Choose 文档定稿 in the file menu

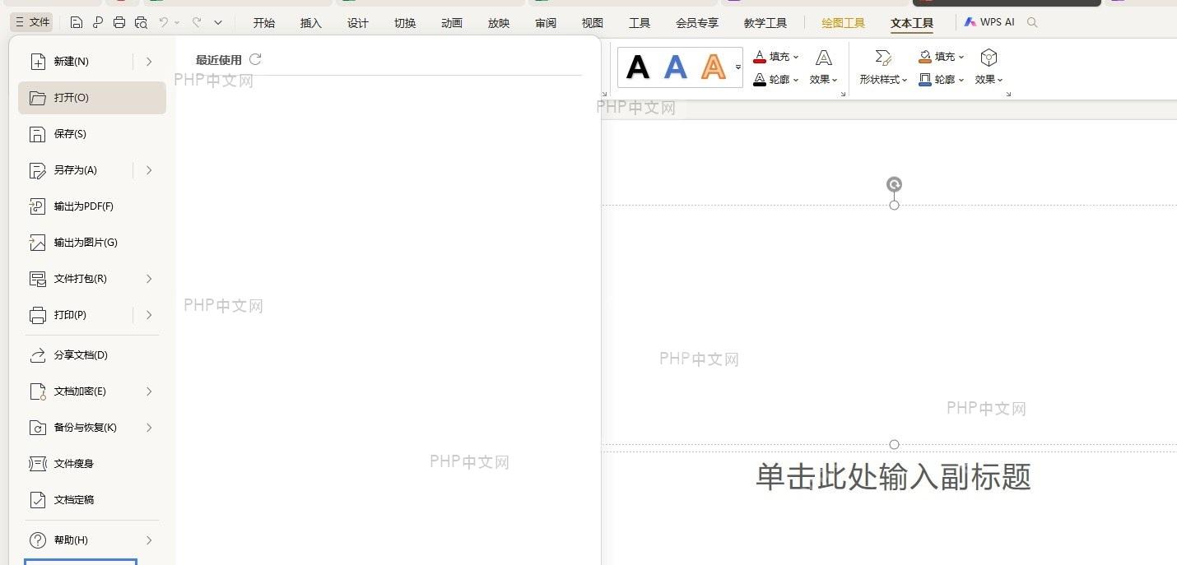(x=92, y=500)
